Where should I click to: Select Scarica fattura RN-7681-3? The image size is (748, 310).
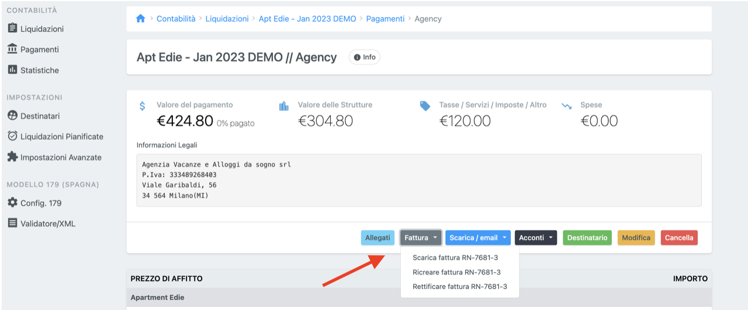[x=455, y=258]
